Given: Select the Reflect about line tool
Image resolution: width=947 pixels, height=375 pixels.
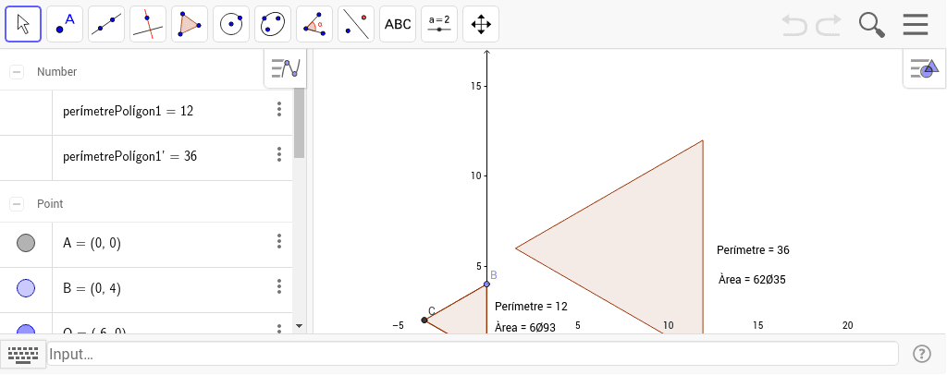Looking at the screenshot, I should pos(356,24).
